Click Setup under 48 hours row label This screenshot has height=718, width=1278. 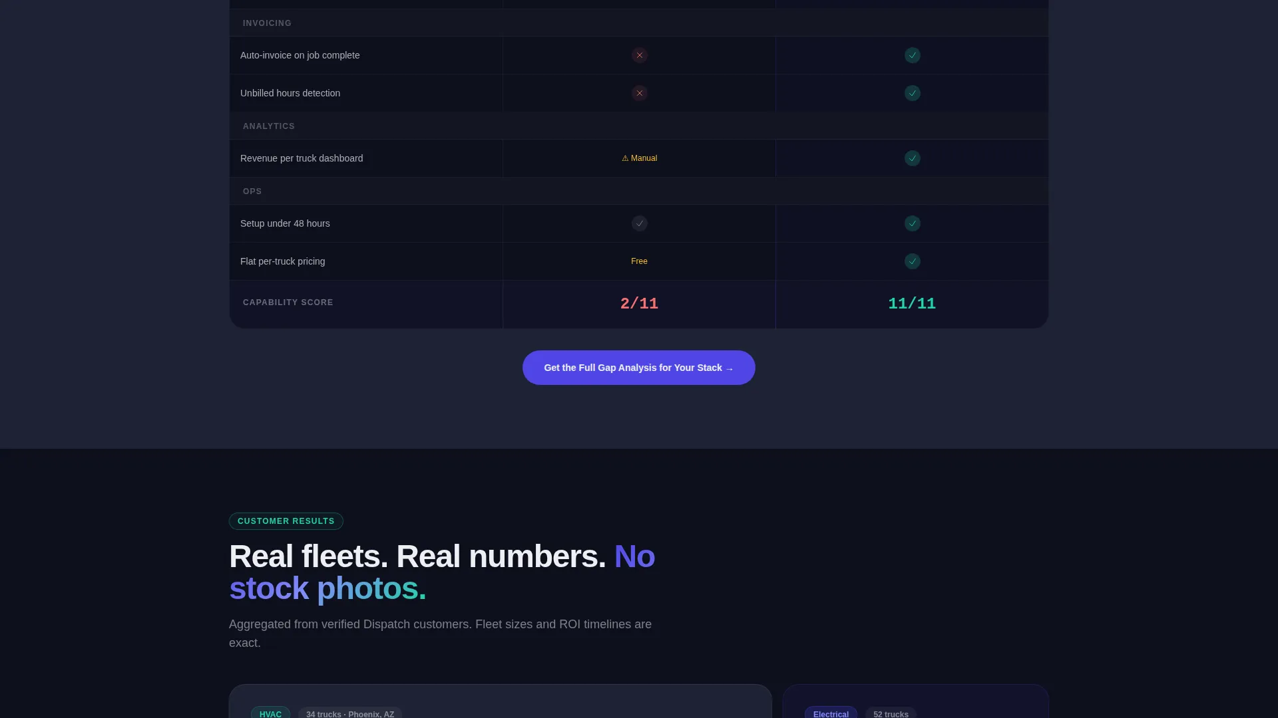coord(285,223)
